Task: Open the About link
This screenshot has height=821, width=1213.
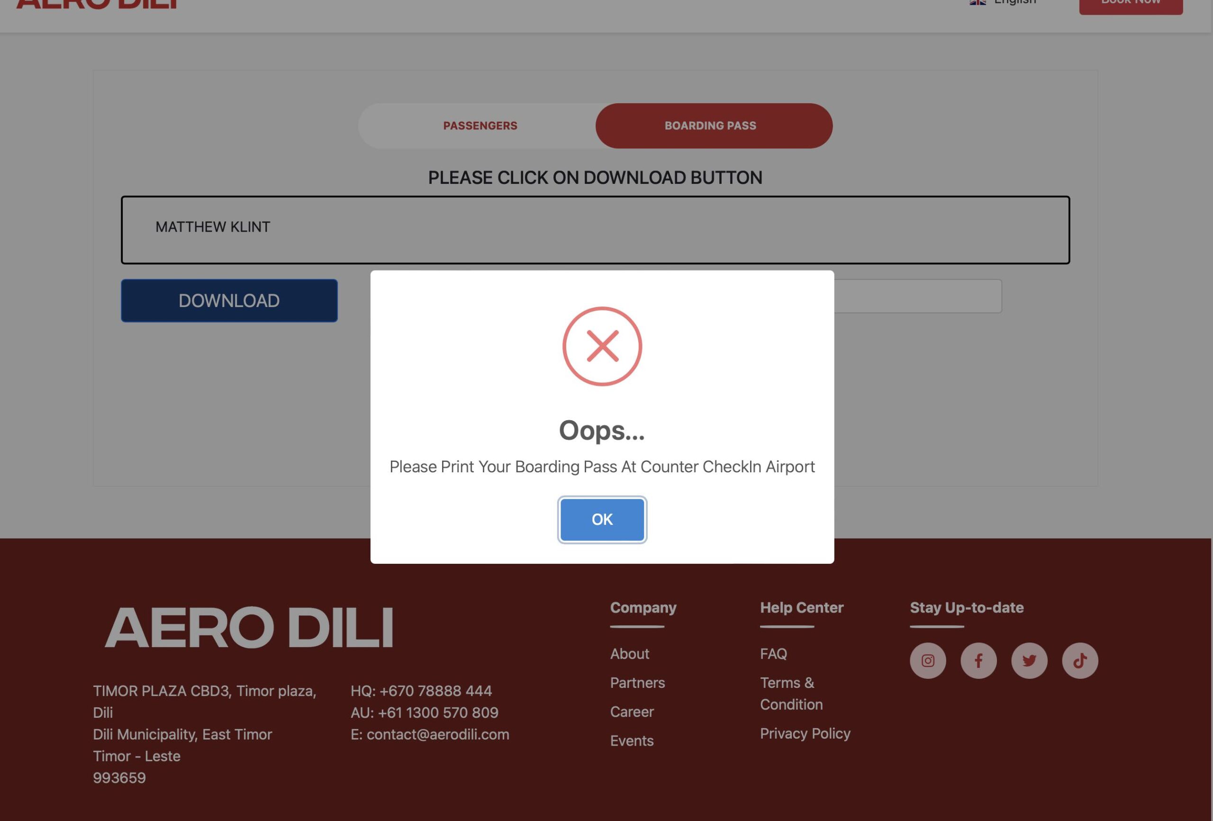Action: coord(629,653)
